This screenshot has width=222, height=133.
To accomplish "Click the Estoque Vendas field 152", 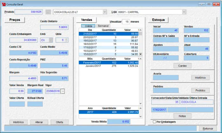I will pos(197,30).
